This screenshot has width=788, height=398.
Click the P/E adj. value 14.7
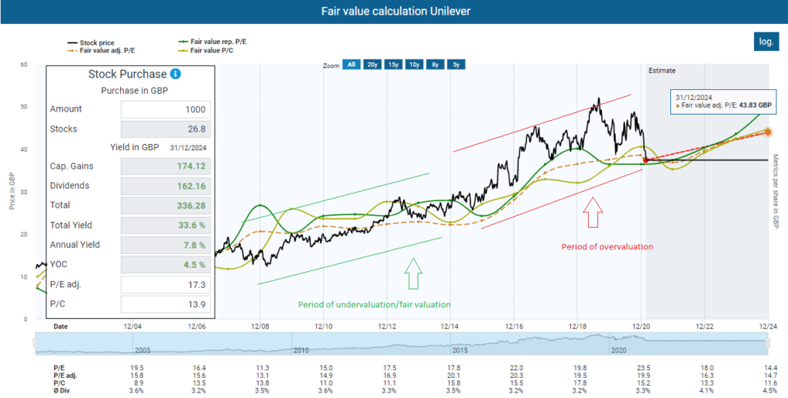pyautogui.click(x=770, y=375)
